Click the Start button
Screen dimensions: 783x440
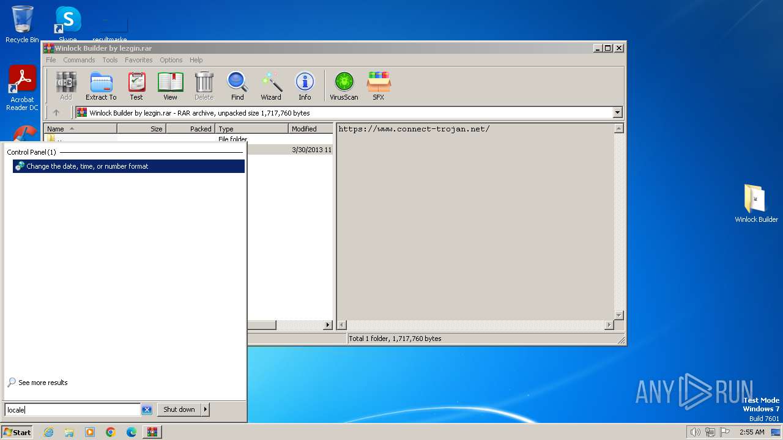click(x=17, y=432)
